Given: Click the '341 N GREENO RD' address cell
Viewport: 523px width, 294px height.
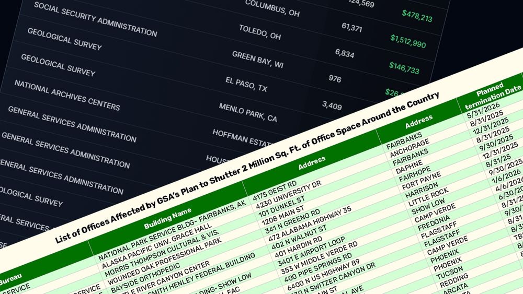Looking at the screenshot, I should pos(292,221).
